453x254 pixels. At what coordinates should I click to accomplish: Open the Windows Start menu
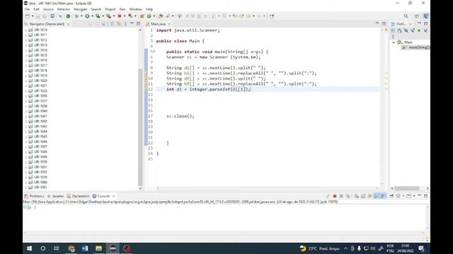[x=30, y=248]
